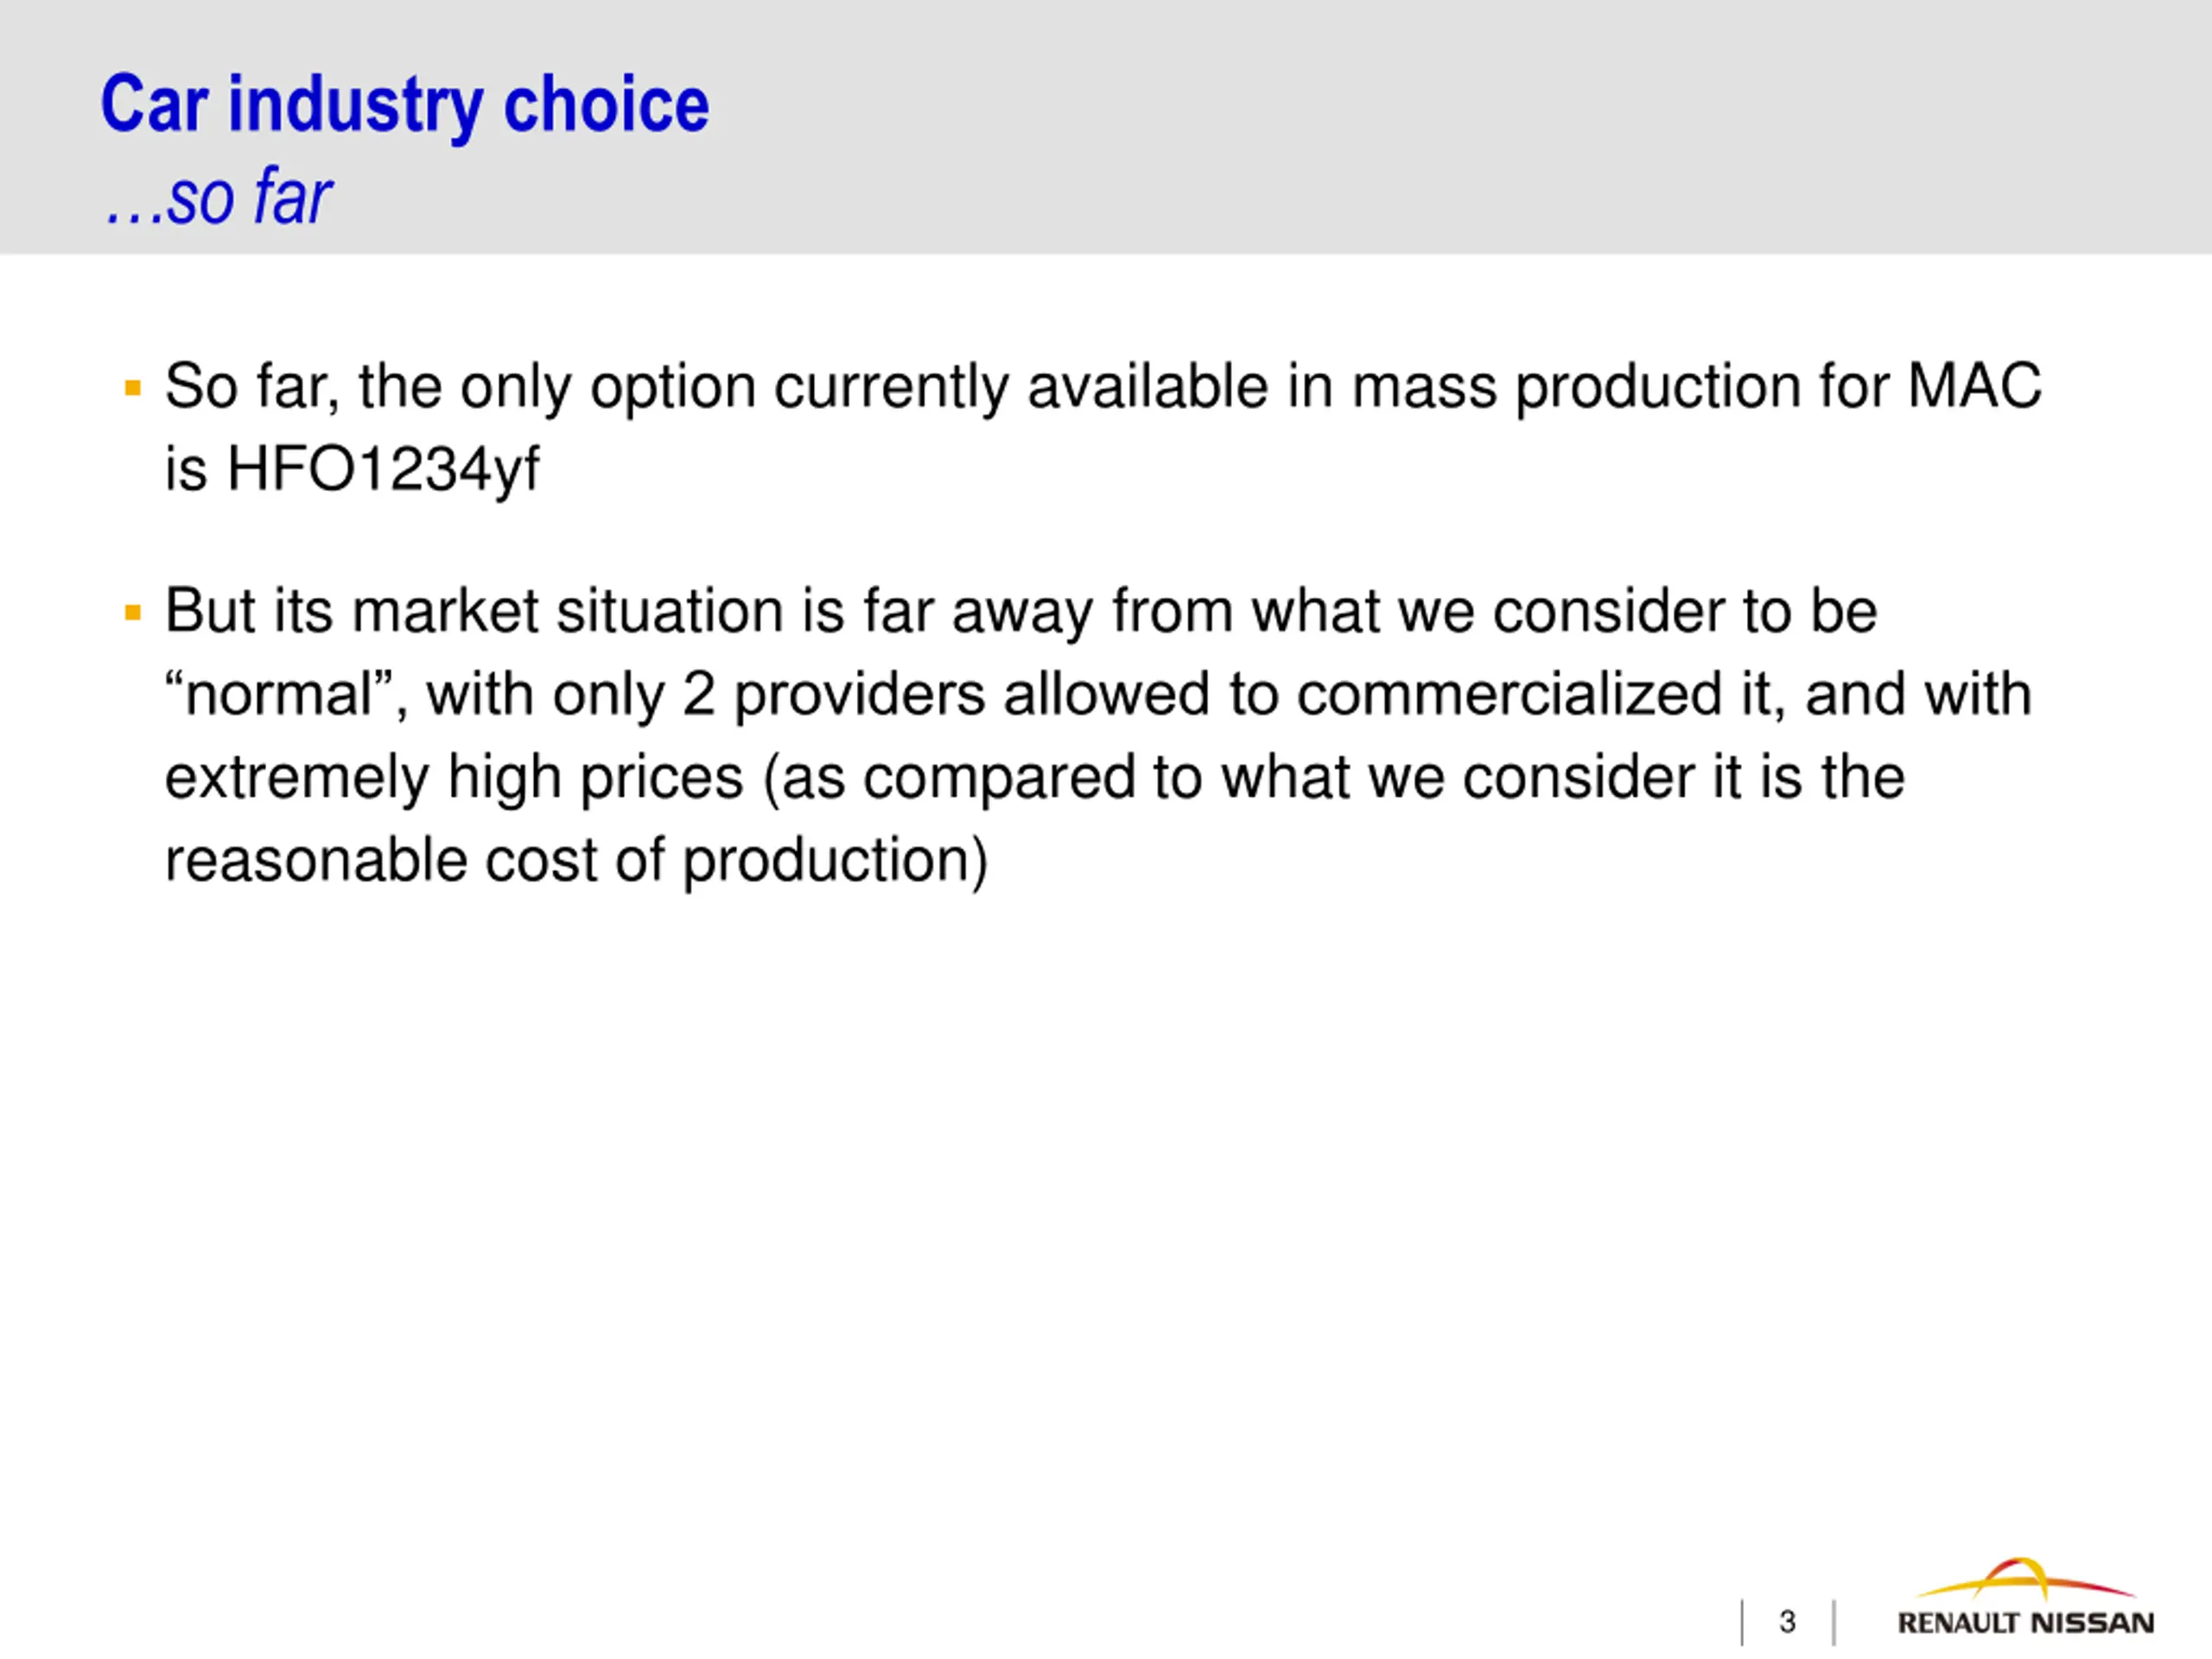Click "So far, the only option" text
Viewport: 2212px width, 1659px height.
460,387
